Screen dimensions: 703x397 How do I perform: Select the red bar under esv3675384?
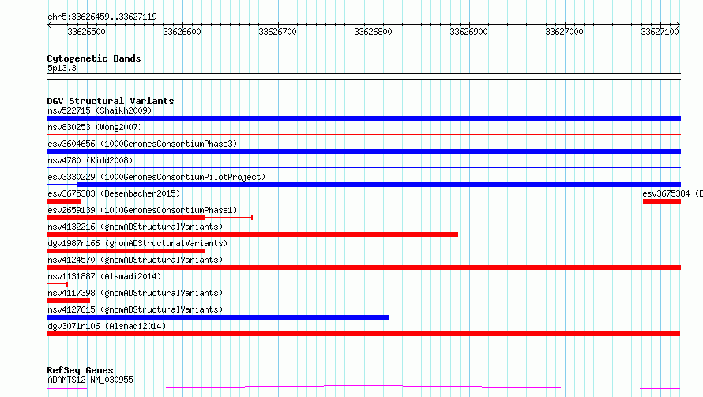pos(662,201)
